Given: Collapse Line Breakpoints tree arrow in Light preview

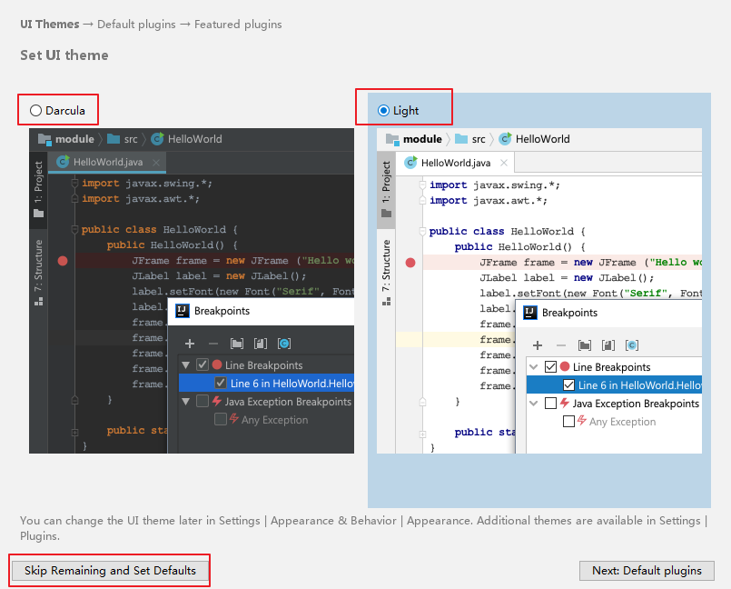Looking at the screenshot, I should 534,367.
